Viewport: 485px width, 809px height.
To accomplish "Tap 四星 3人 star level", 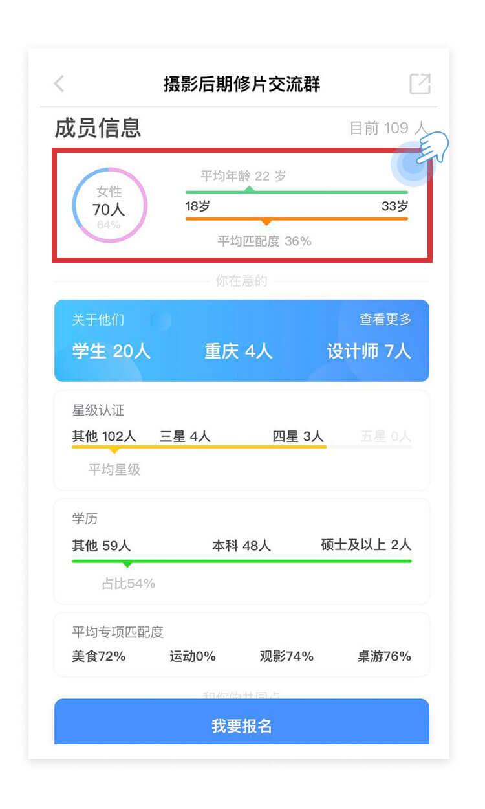I will click(x=298, y=436).
